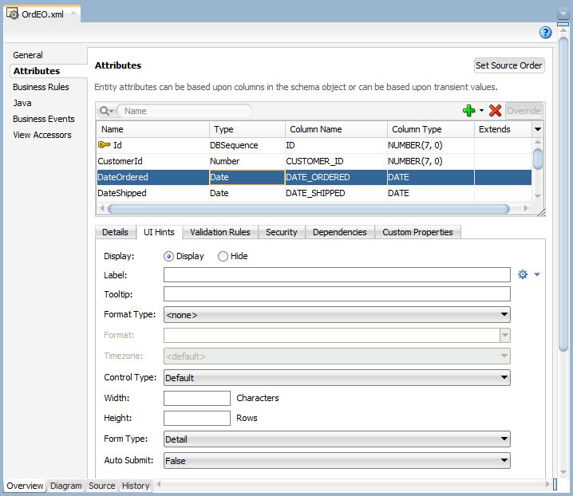
Task: Select the Display radio button
Action: coord(168,257)
